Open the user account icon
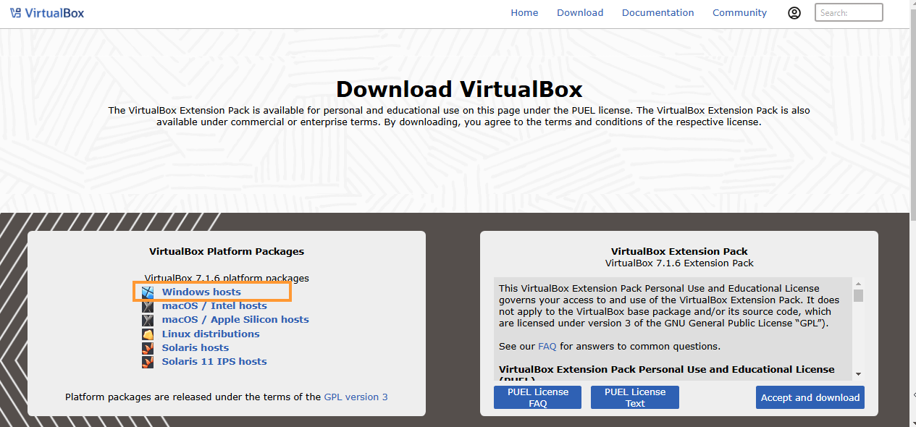 [794, 12]
